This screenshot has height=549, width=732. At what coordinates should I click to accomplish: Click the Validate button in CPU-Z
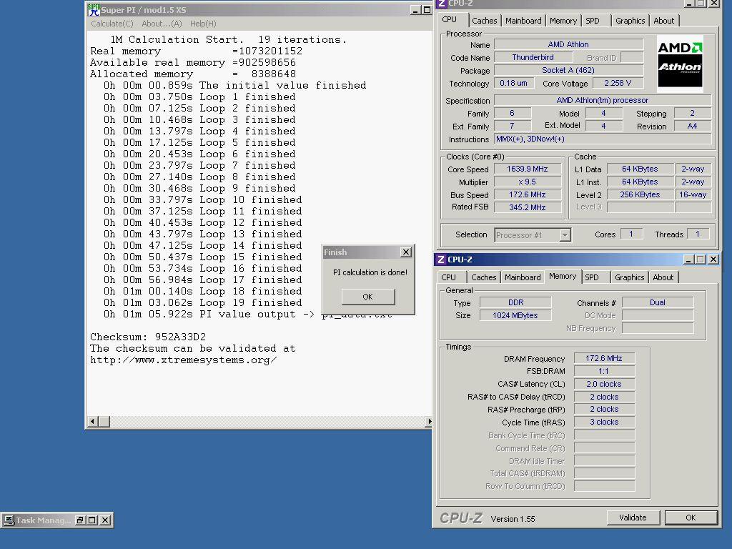pos(633,518)
